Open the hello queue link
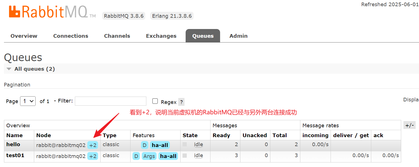This screenshot has width=419, height=167. coord(13,144)
